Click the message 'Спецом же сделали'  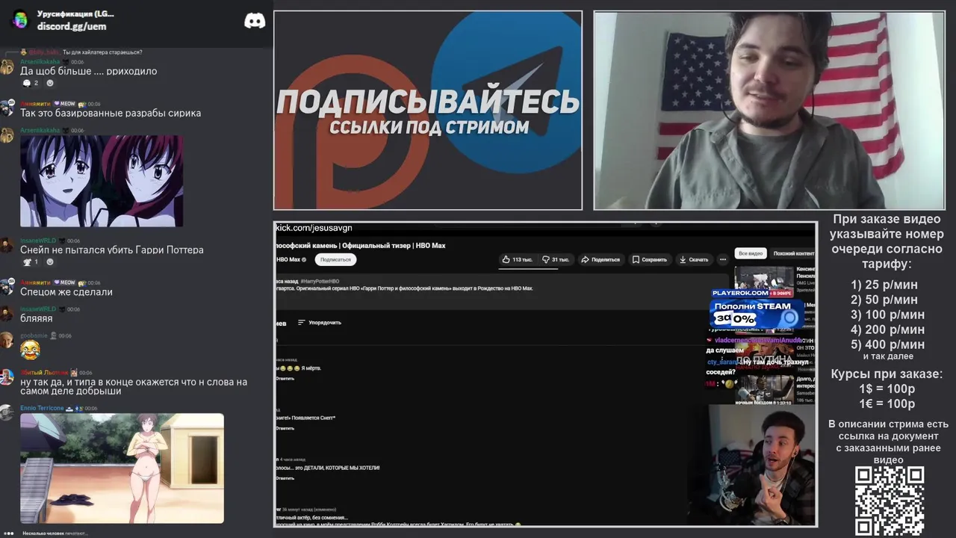(x=66, y=292)
